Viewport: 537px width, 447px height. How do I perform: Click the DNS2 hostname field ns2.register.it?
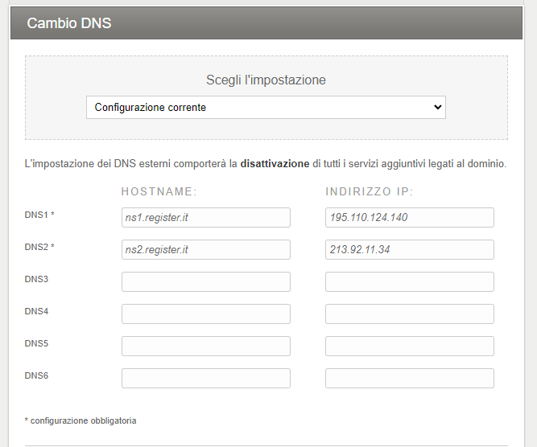(x=205, y=250)
